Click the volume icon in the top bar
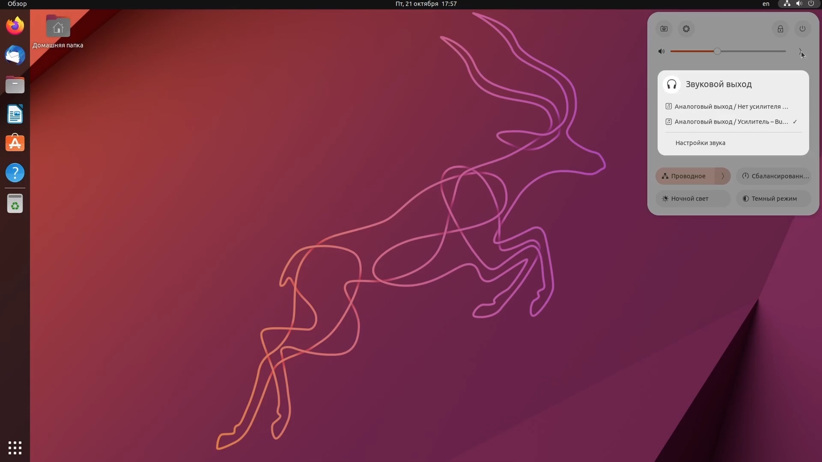Image resolution: width=822 pixels, height=462 pixels. click(x=799, y=4)
